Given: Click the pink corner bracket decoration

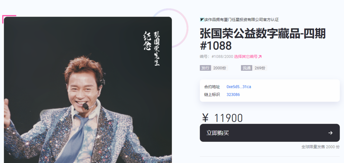Looking at the screenshot, I should coord(9,19).
